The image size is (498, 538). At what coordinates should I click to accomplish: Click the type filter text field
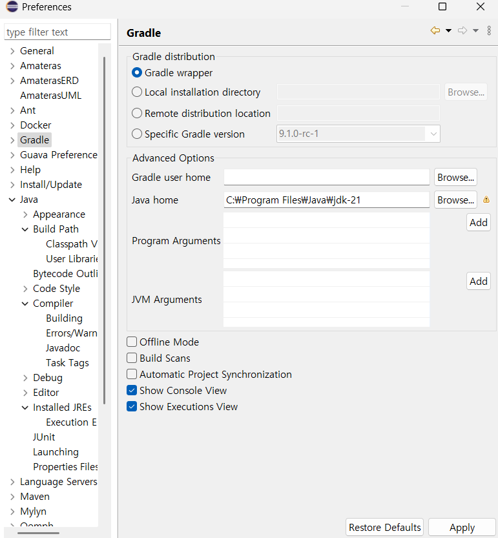57,32
